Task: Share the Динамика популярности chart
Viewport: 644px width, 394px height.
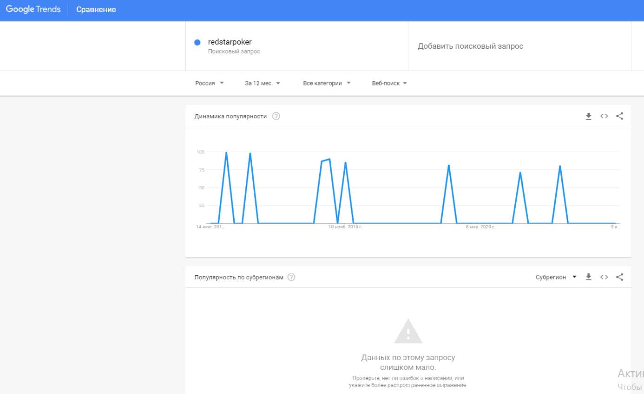Action: [619, 116]
